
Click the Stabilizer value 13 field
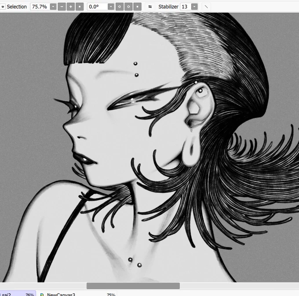(186, 7)
